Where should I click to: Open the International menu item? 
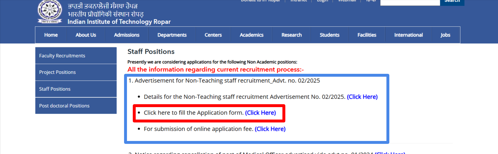pos(408,35)
